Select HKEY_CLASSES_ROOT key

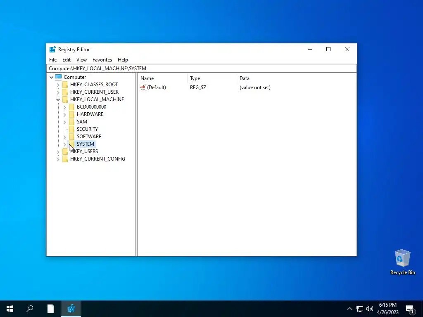[94, 85]
